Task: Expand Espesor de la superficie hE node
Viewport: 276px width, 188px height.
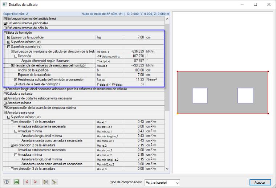Action: coord(9,37)
